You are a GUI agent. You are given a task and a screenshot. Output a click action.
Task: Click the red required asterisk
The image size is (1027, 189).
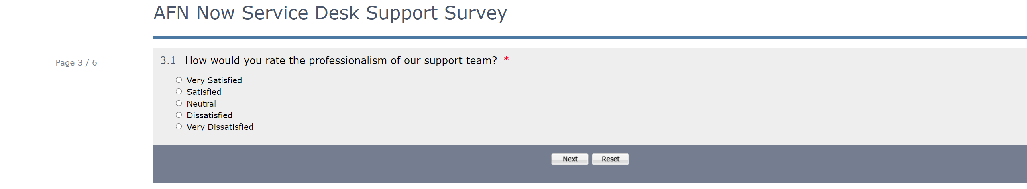[506, 60]
